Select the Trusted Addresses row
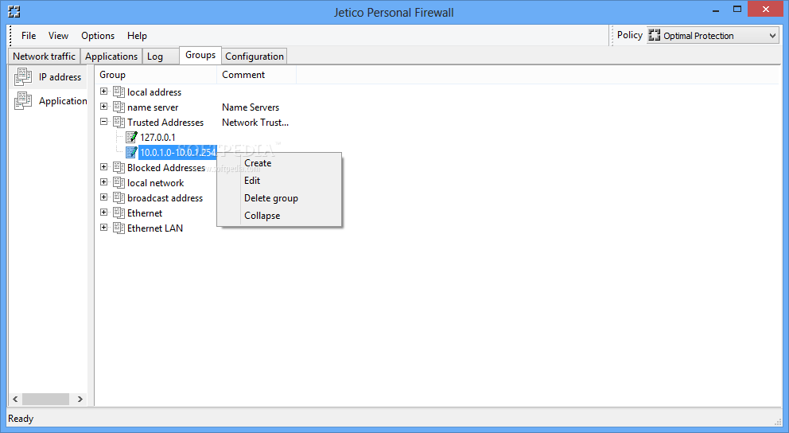Screen dimensions: 789x433 click(x=165, y=123)
